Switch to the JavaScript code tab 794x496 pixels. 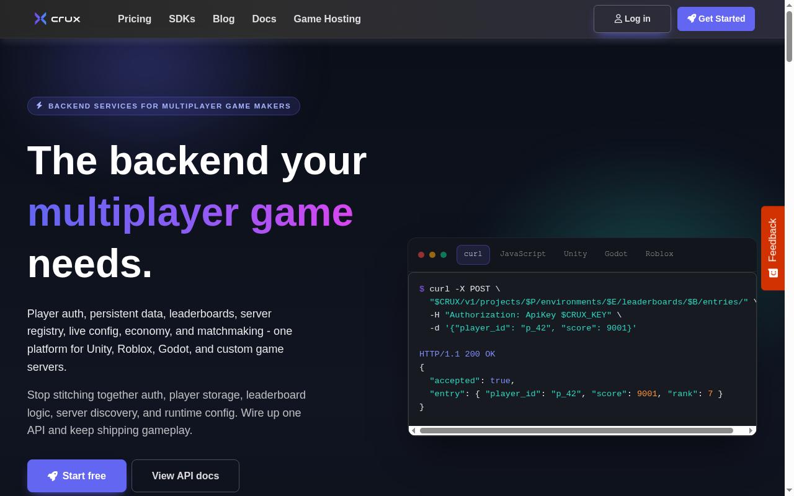(523, 254)
